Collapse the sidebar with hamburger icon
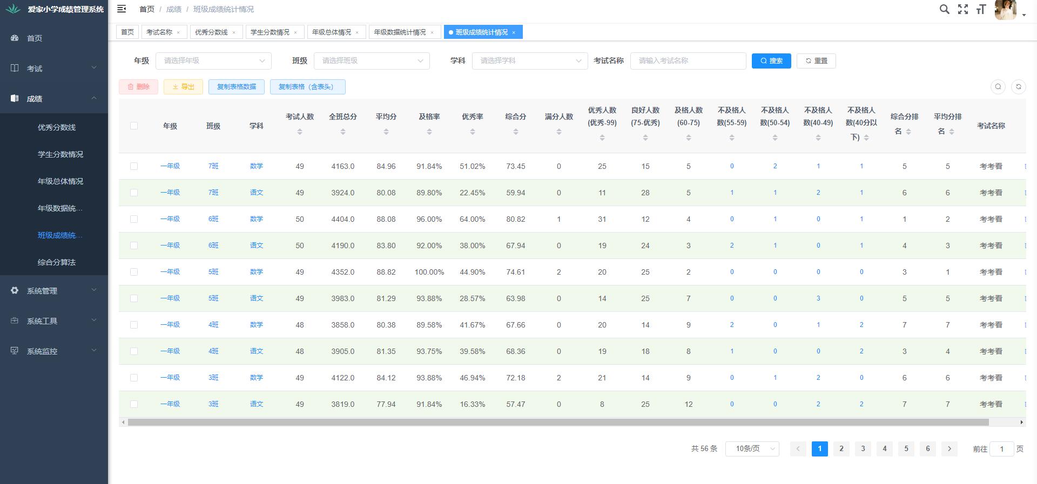The width and height of the screenshot is (1037, 484). coord(122,9)
